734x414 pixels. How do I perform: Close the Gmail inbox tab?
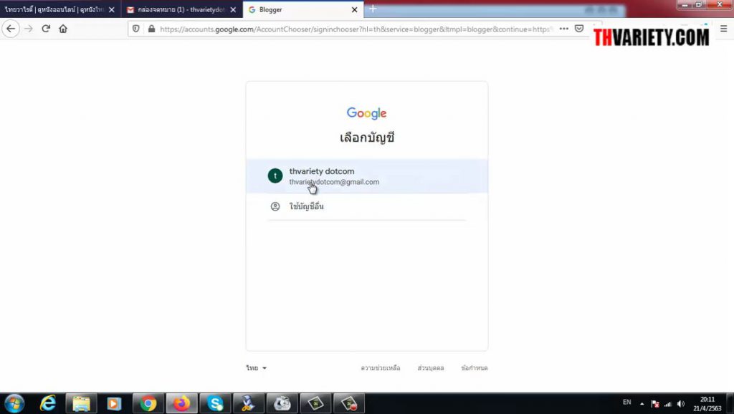tap(233, 9)
